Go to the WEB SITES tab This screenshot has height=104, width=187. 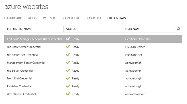(x=50, y=18)
